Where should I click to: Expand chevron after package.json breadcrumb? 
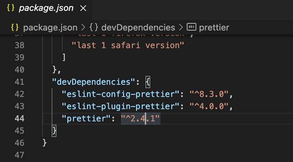click(x=83, y=27)
